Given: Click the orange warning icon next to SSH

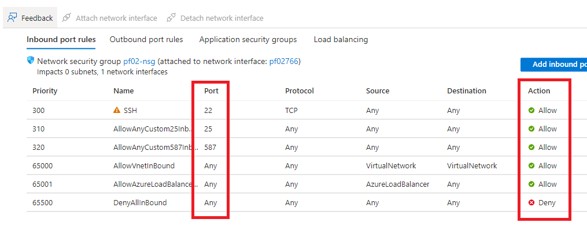Looking at the screenshot, I should [117, 110].
